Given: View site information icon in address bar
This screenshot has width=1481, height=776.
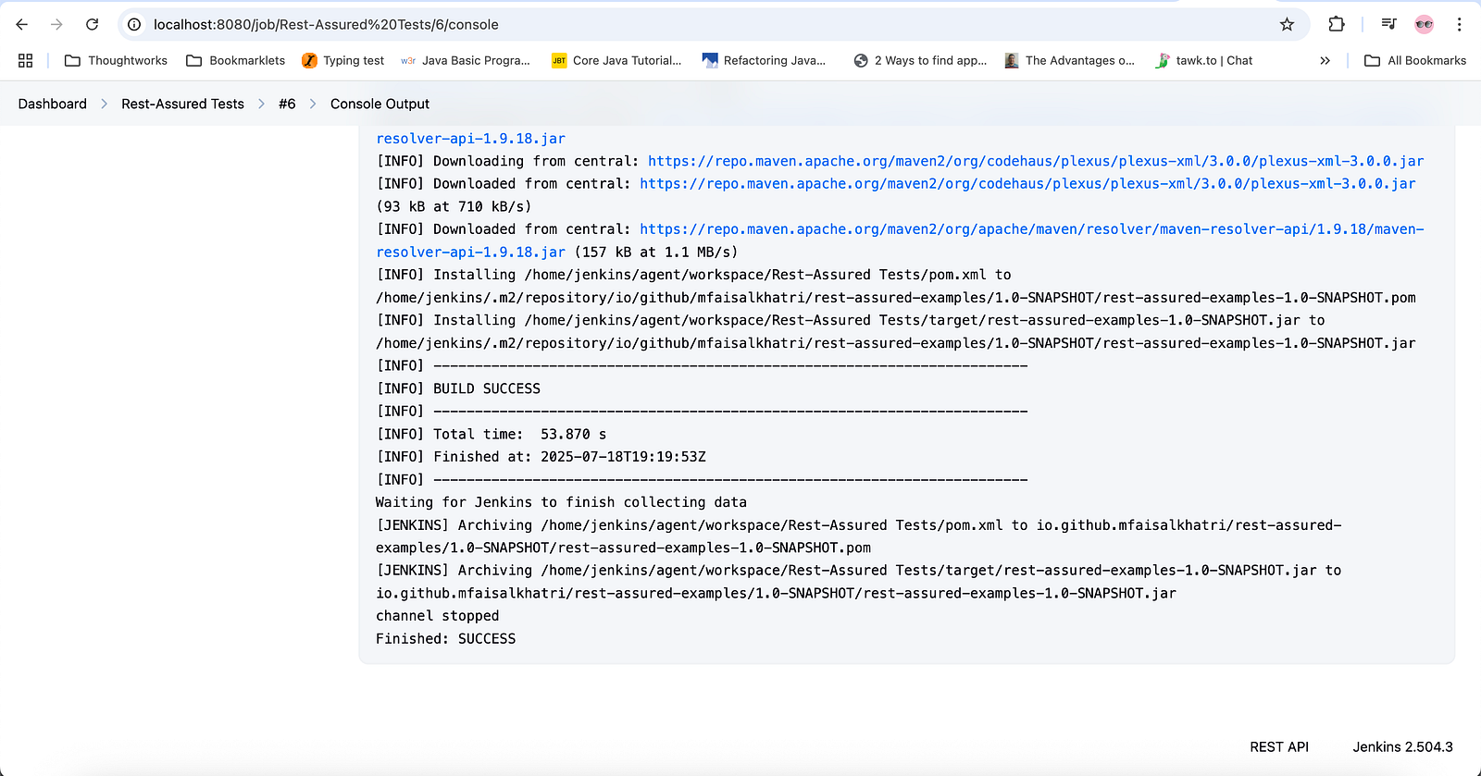Looking at the screenshot, I should (134, 24).
